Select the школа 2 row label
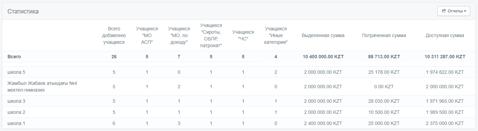Image resolution: width=478 pixels, height=131 pixels. click(16, 112)
